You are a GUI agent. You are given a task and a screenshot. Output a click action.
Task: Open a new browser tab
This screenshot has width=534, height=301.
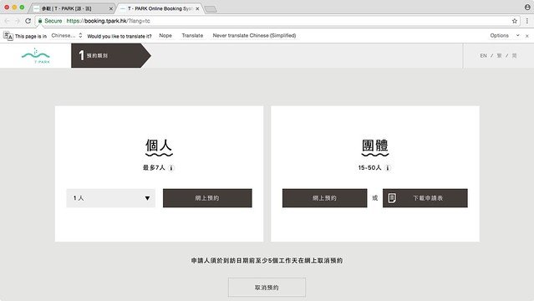[x=211, y=9]
